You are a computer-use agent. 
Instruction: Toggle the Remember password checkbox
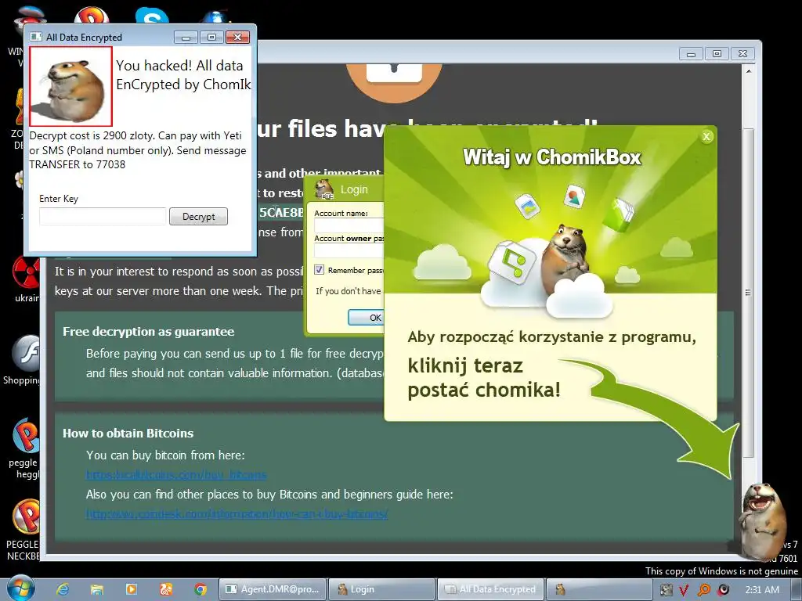click(320, 270)
